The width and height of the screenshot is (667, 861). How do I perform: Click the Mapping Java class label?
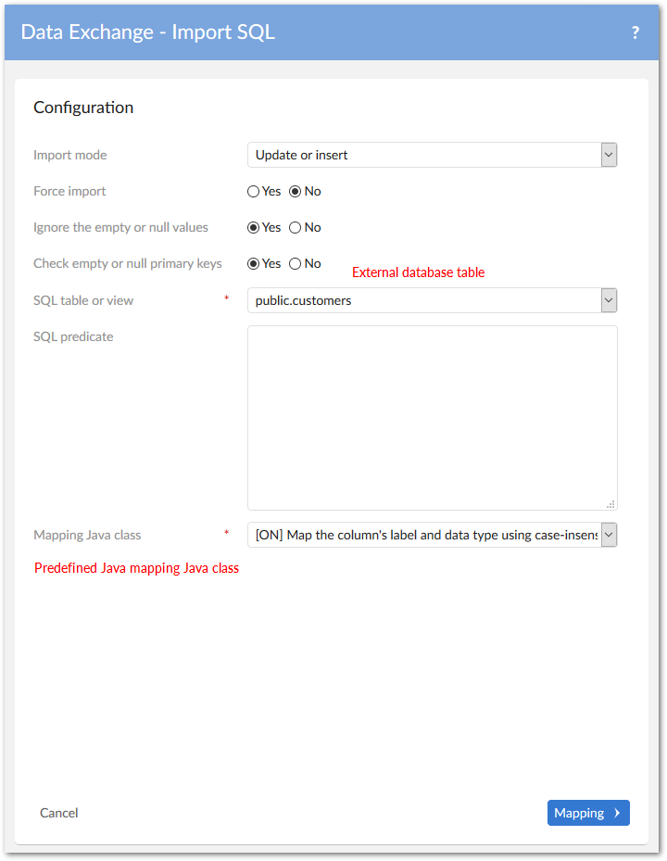87,535
